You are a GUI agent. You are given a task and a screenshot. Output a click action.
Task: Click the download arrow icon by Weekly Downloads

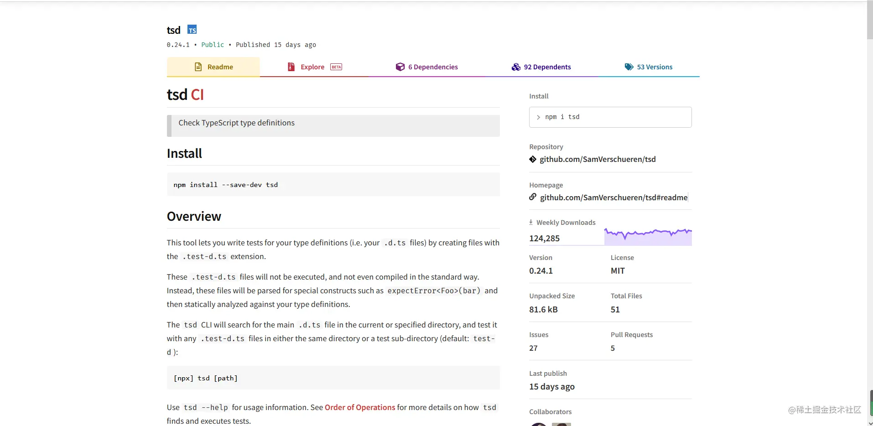(531, 222)
